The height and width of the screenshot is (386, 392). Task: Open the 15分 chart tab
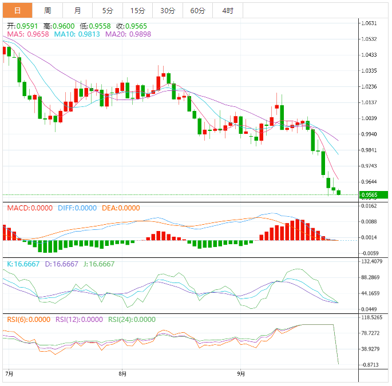[137, 10]
